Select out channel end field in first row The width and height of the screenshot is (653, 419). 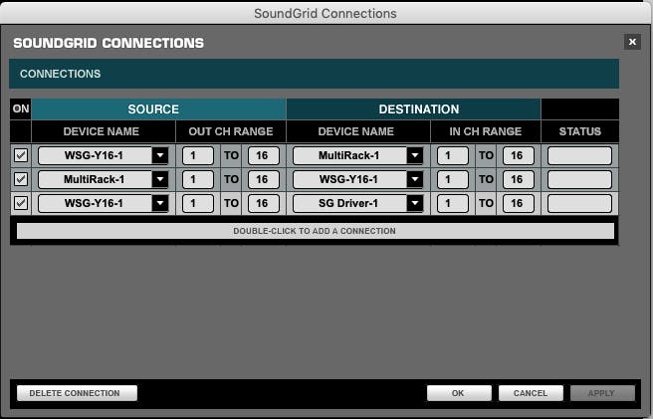(x=264, y=155)
